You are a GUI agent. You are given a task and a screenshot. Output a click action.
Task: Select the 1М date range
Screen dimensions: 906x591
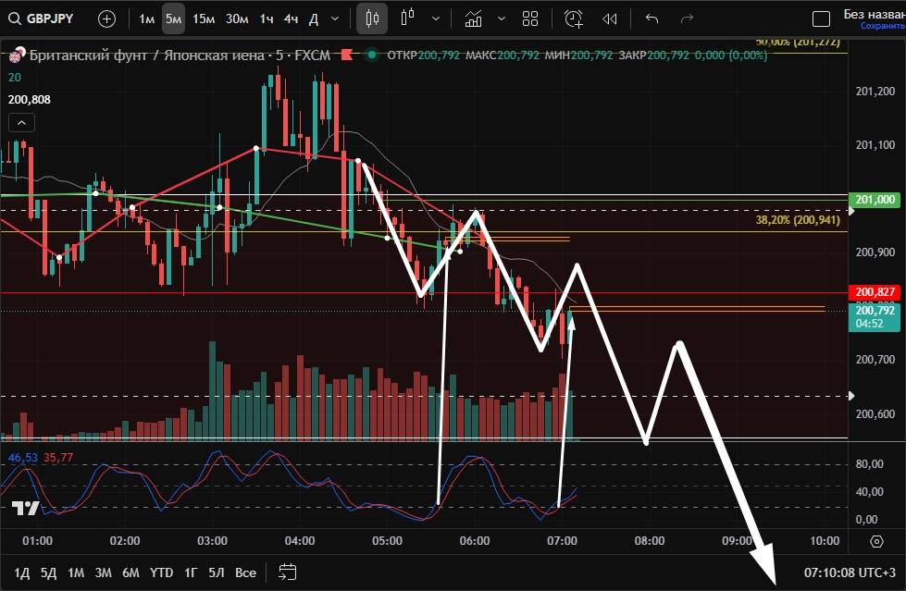point(76,573)
